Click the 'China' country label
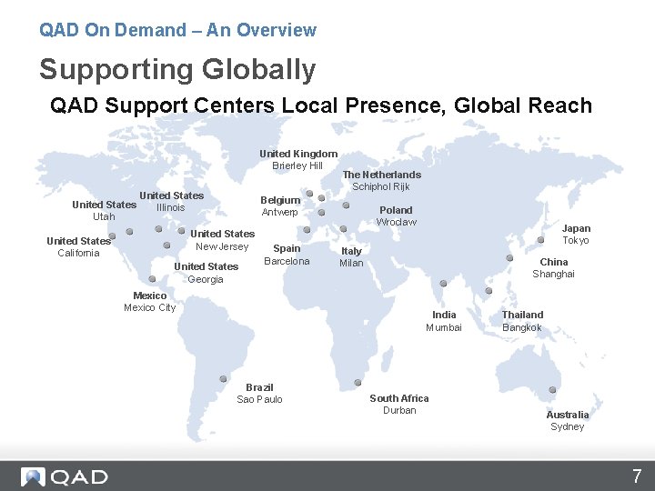This screenshot has height=491, width=655. pos(554,262)
